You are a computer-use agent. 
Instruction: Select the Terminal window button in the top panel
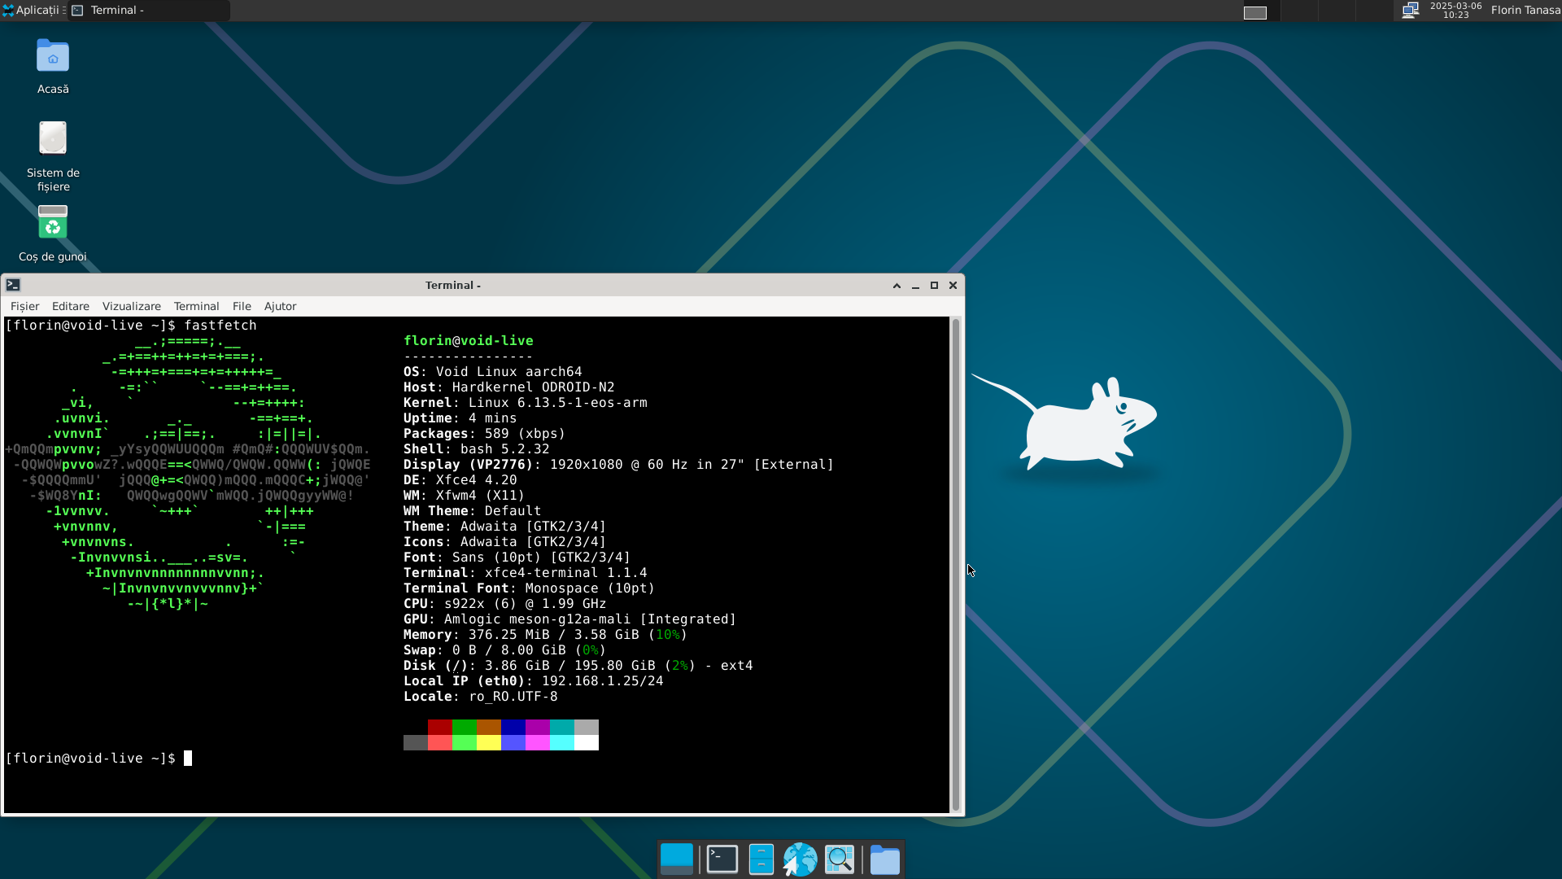pos(149,11)
